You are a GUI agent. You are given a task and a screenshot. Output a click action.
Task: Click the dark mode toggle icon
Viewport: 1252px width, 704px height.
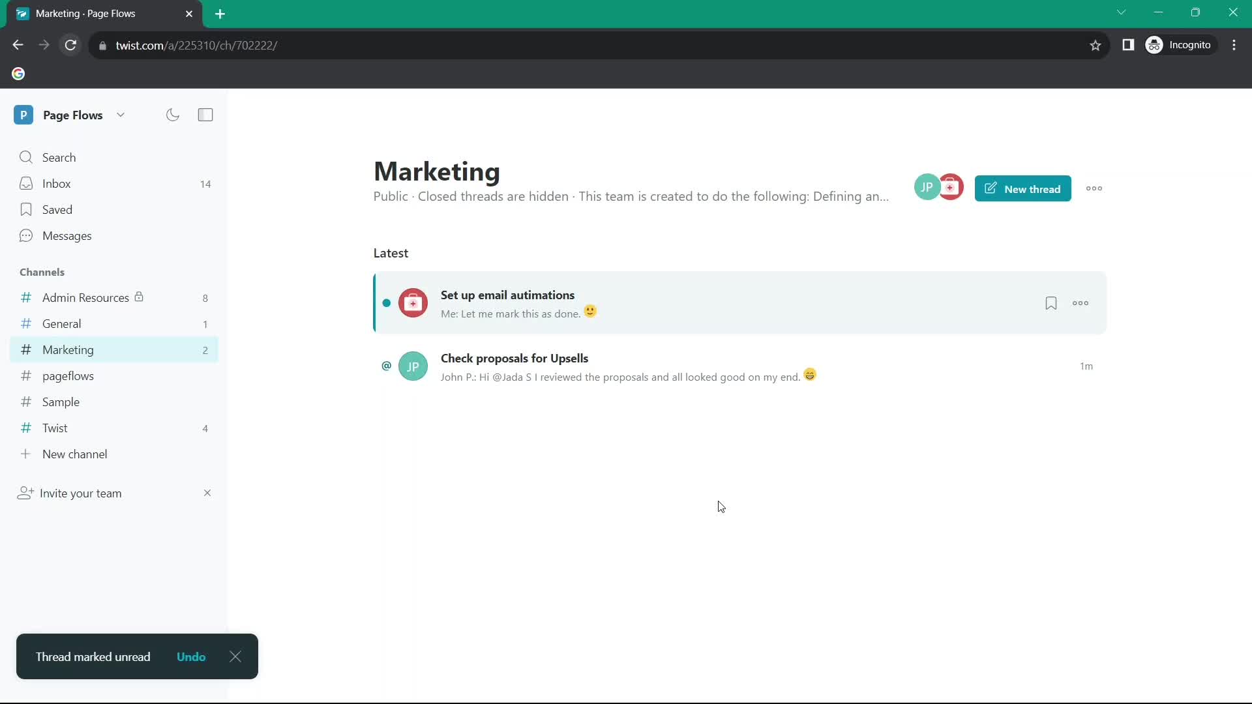pos(173,114)
